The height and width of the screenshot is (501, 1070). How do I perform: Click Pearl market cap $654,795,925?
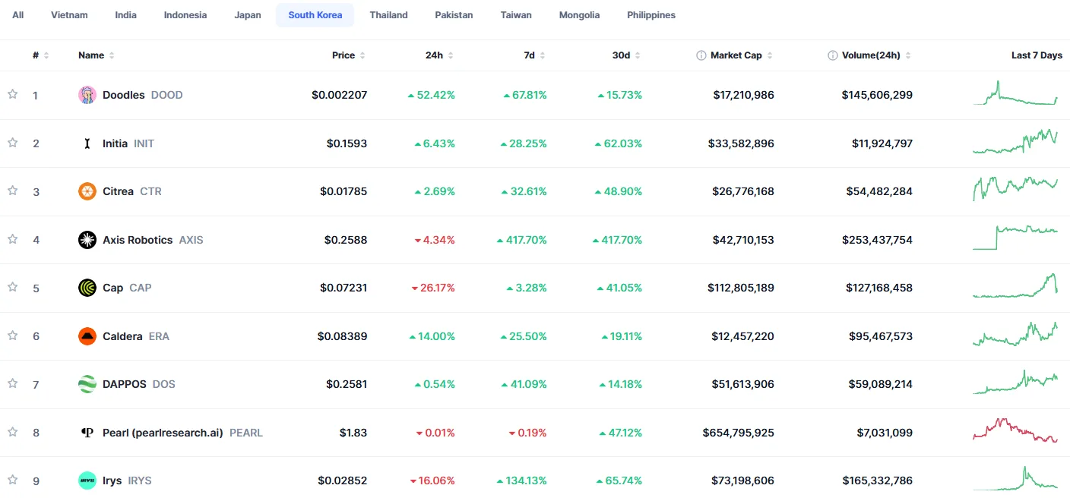739,433
